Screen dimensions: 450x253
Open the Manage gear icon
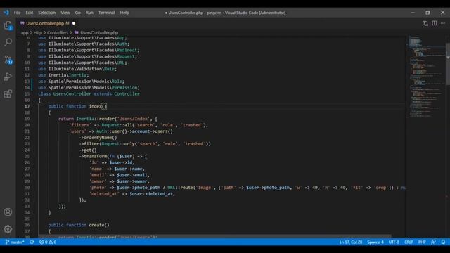pos(8,229)
